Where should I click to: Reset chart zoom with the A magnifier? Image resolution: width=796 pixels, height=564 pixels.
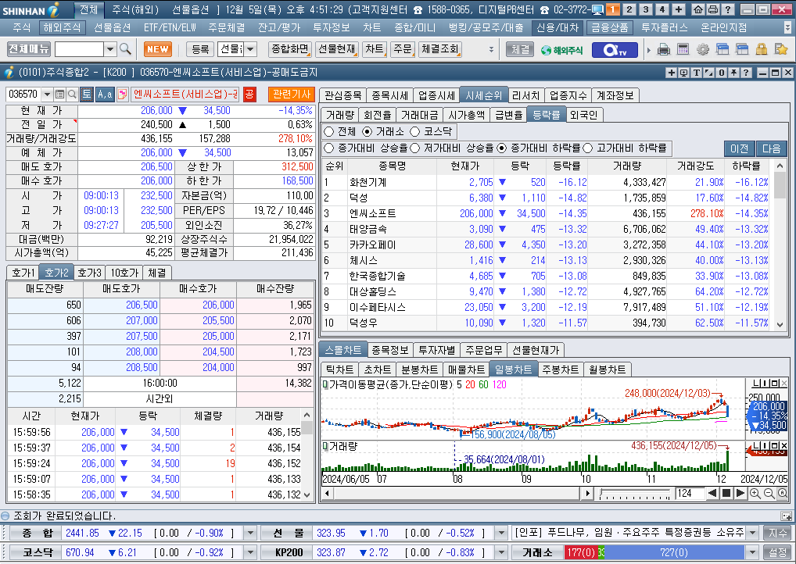[782, 493]
